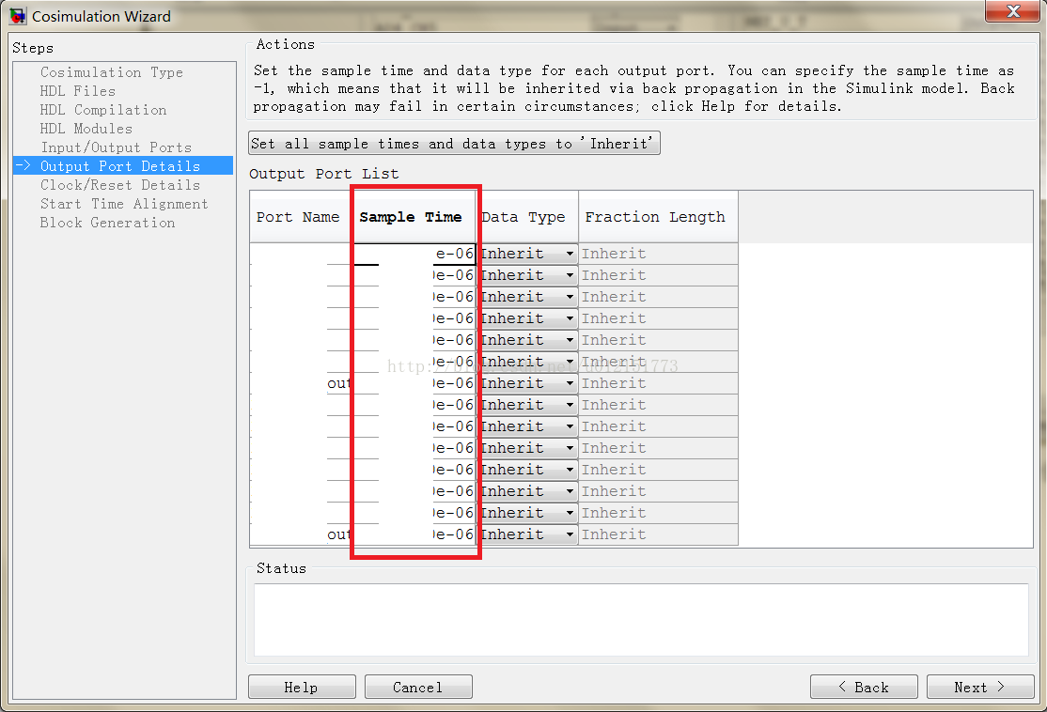
Task: Expand the Data Type dropdown in the fifth row
Action: [x=527, y=340]
